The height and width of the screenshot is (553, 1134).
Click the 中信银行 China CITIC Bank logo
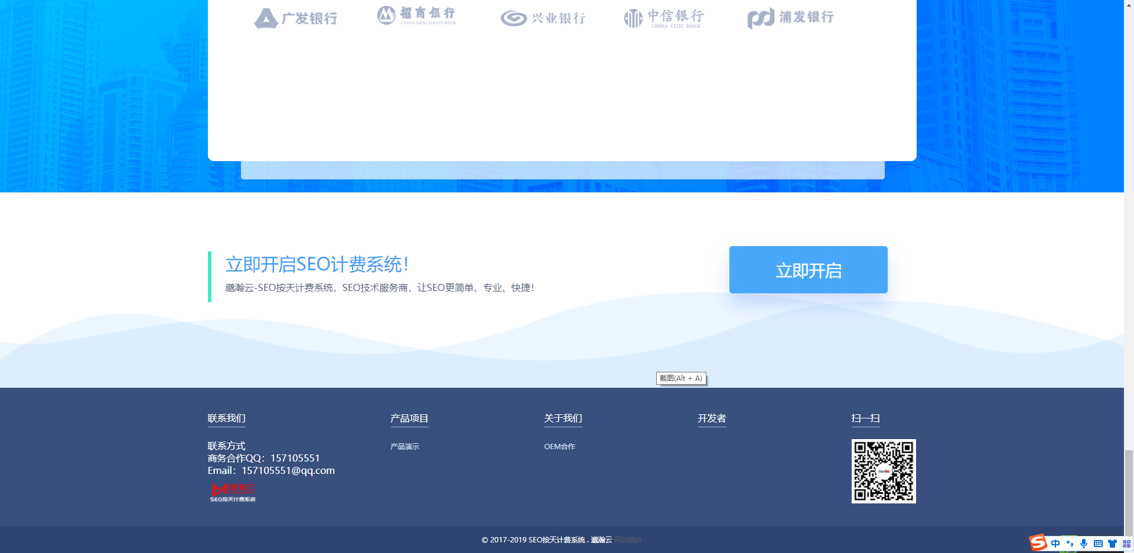click(x=664, y=18)
